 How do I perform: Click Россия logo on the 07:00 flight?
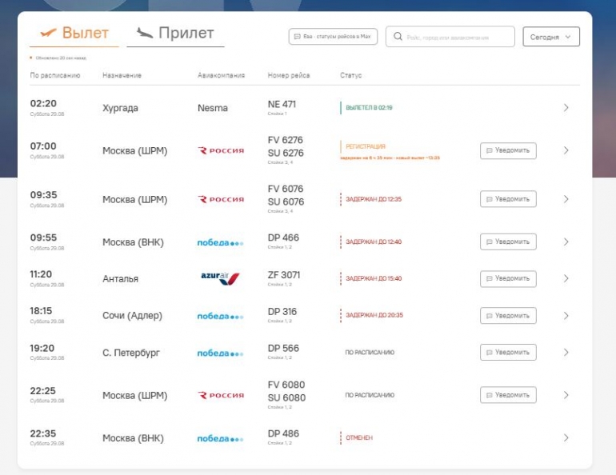[221, 151]
